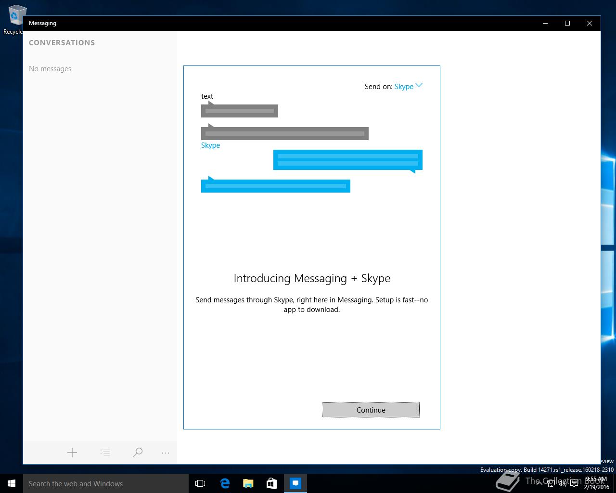The image size is (616, 493).
Task: Click the blue Skype label in the illustration
Action: tap(210, 145)
